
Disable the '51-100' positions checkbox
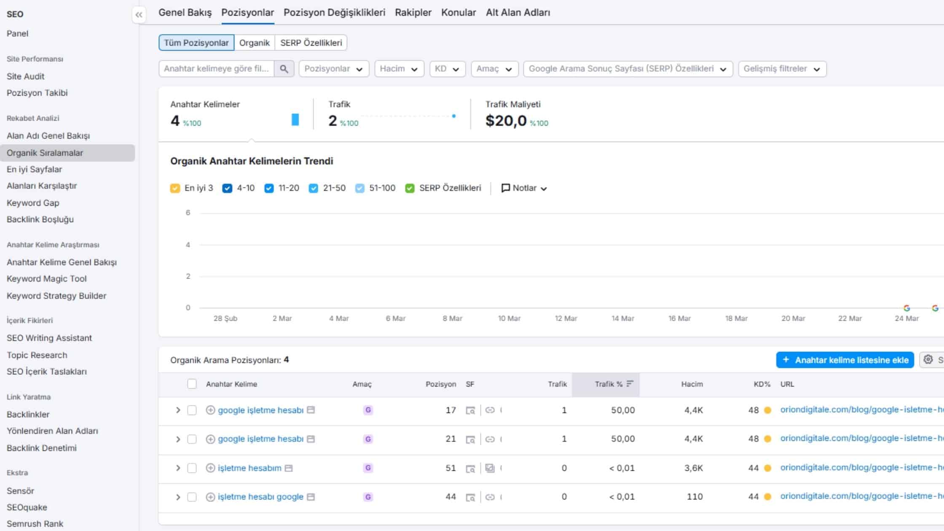359,188
